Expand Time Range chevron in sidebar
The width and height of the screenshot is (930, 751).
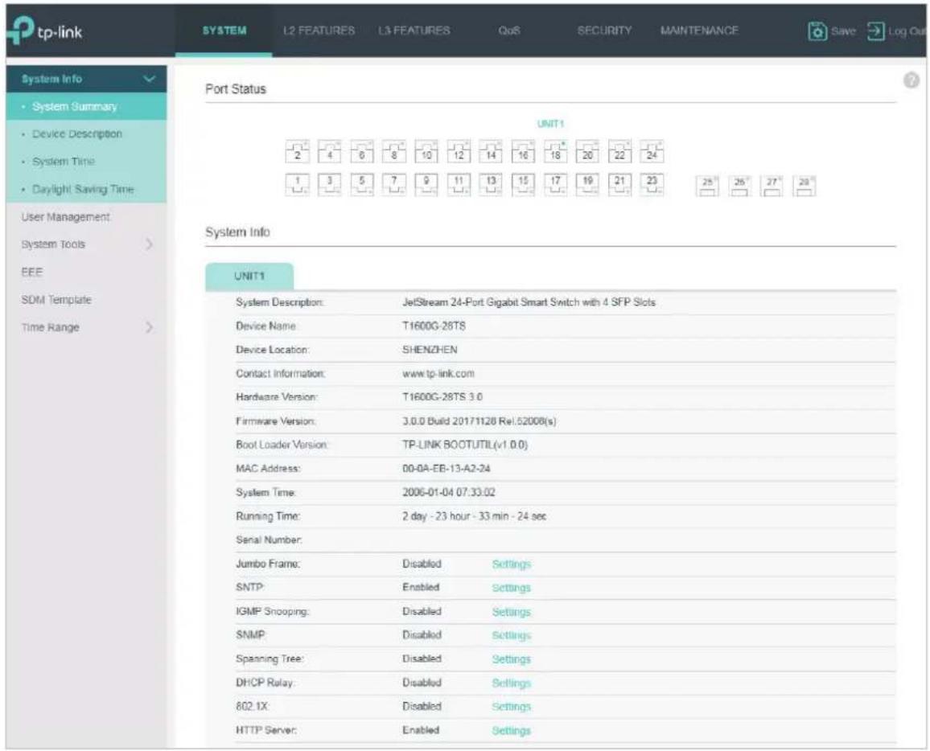[149, 327]
